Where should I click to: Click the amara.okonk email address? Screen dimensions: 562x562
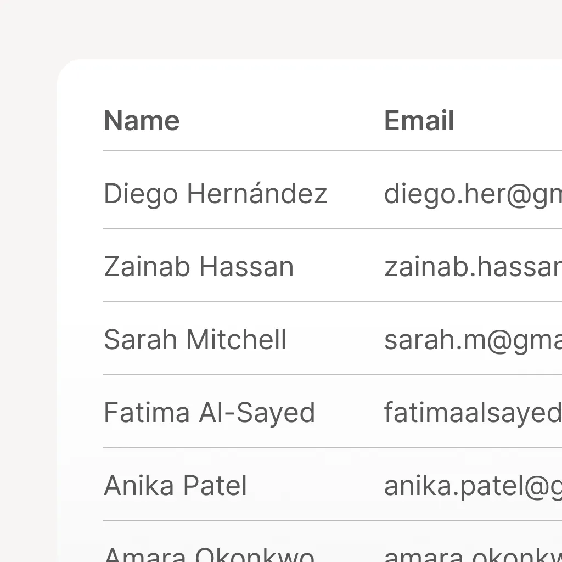pyautogui.click(x=472, y=554)
